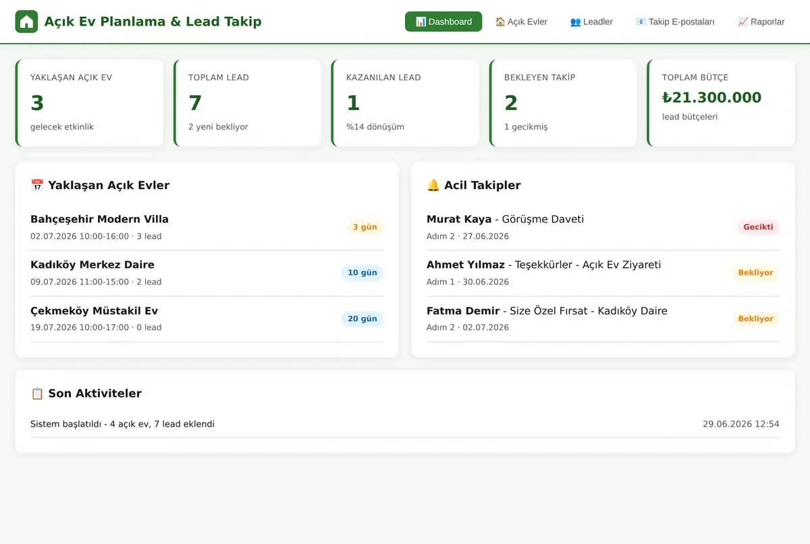Open the Bekleyen Takip stat card
Screen dimensions: 810x544
563,103
